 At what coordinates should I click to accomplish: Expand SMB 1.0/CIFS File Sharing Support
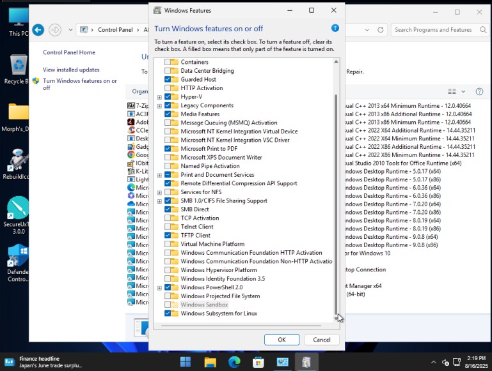point(159,201)
